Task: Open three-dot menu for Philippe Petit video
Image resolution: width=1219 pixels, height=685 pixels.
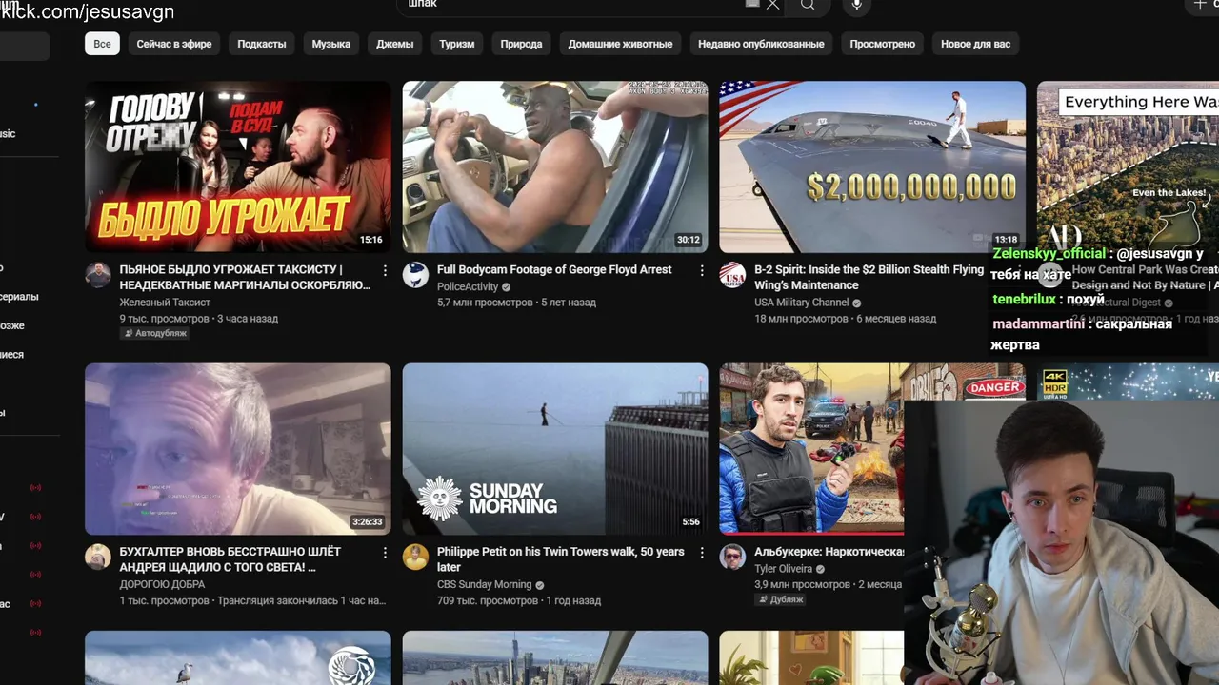Action: [x=702, y=553]
